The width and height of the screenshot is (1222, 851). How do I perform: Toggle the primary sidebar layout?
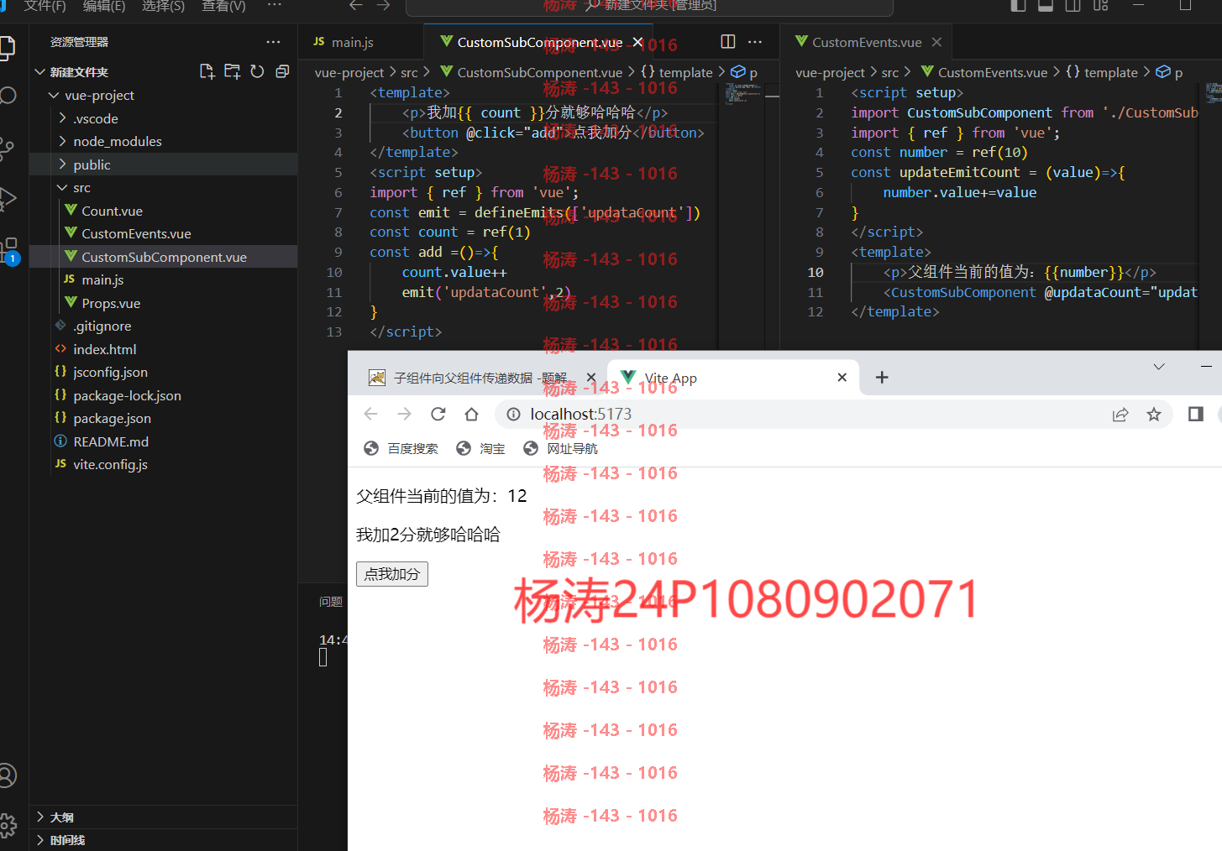pos(1018,5)
